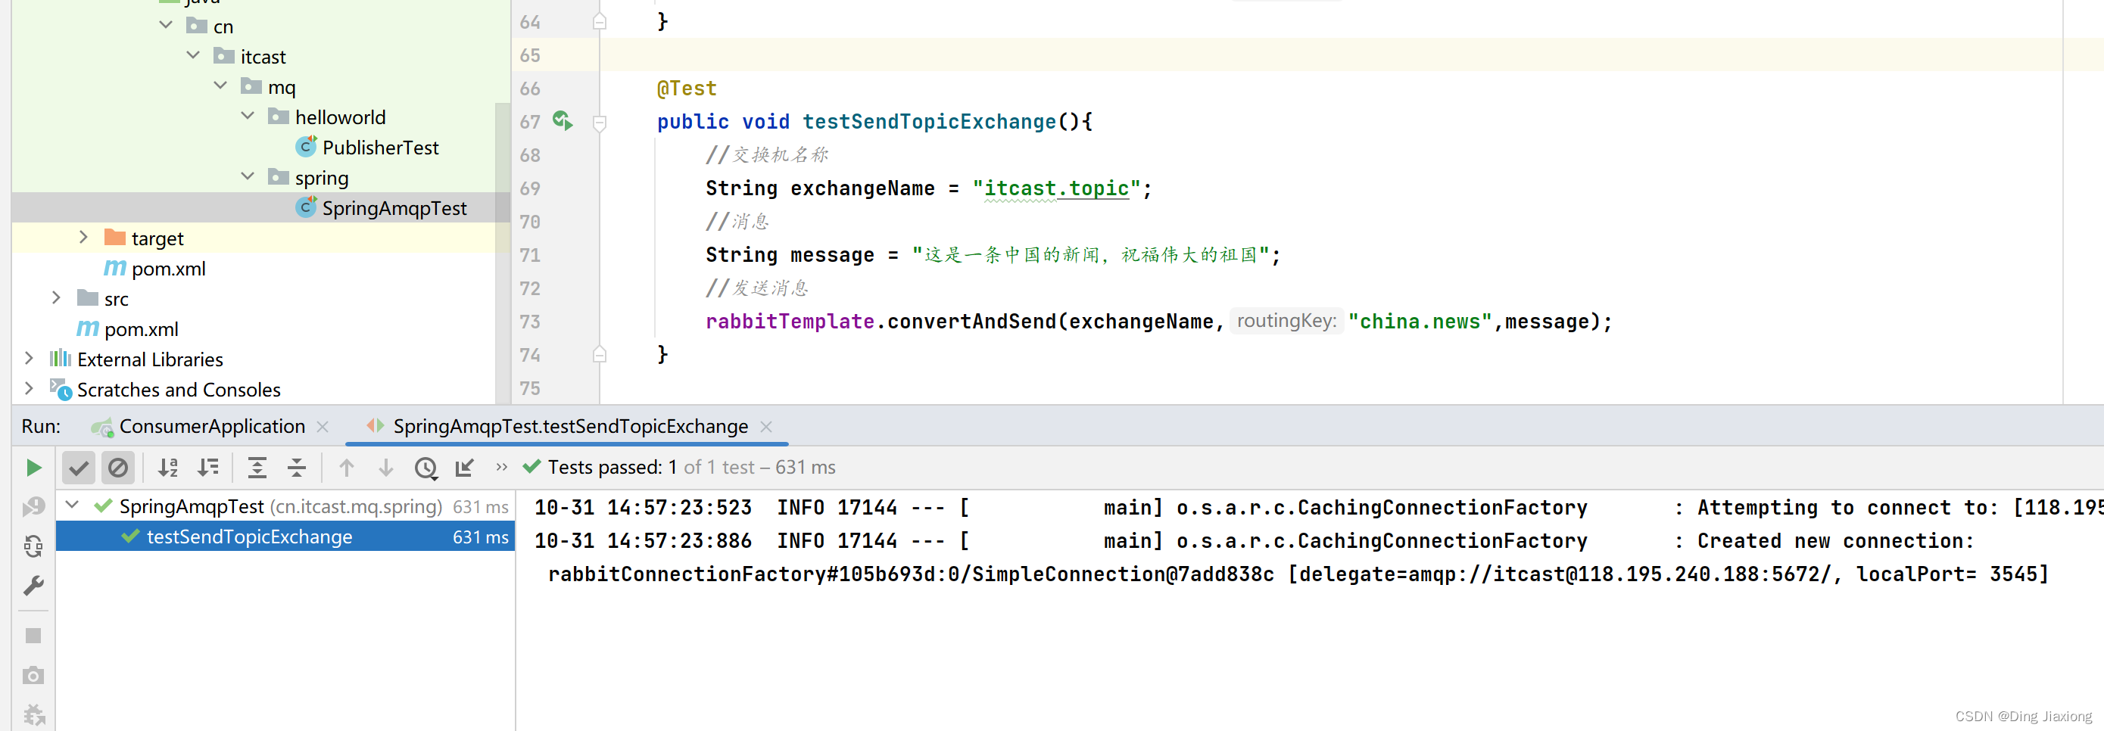Click the project tree vertical scrollbar
The image size is (2104, 731).
[502, 253]
